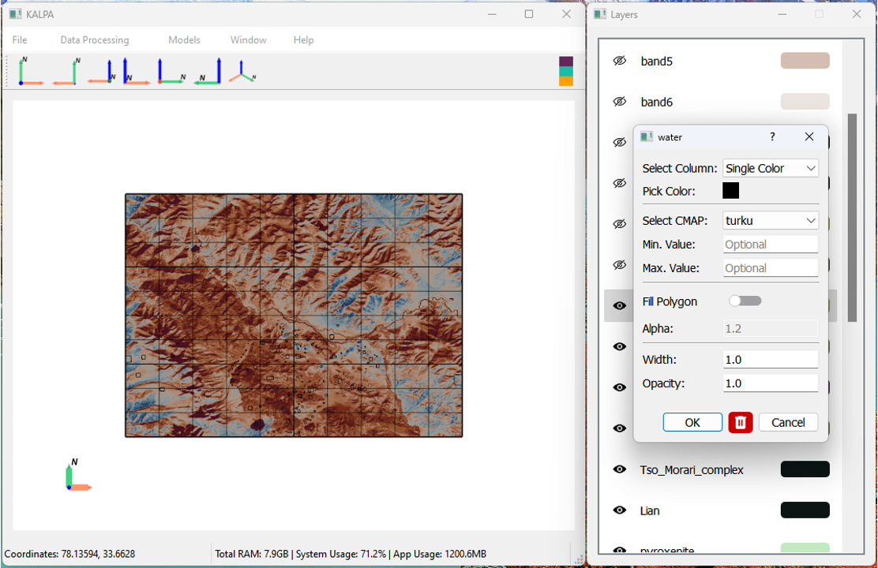Screen dimensions: 878x568
Task: Select the band5 layer name
Action: (657, 61)
